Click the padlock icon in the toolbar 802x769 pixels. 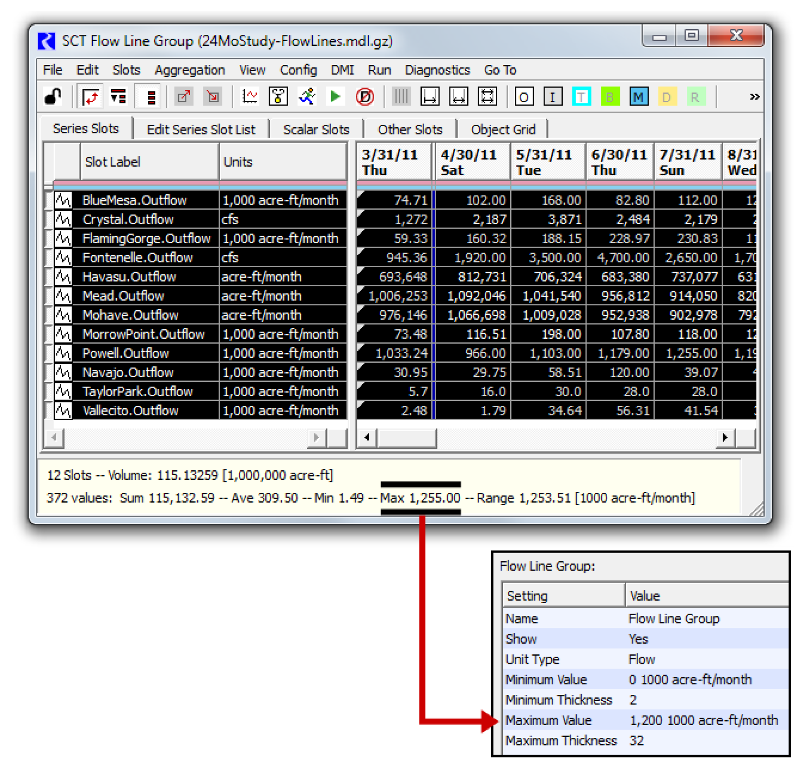pyautogui.click(x=53, y=97)
